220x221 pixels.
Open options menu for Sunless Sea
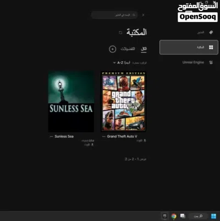pyautogui.click(x=51, y=137)
